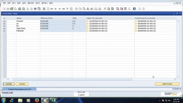Select row number 3 header
The width and height of the screenshot is (183, 103).
[x=5, y=26]
